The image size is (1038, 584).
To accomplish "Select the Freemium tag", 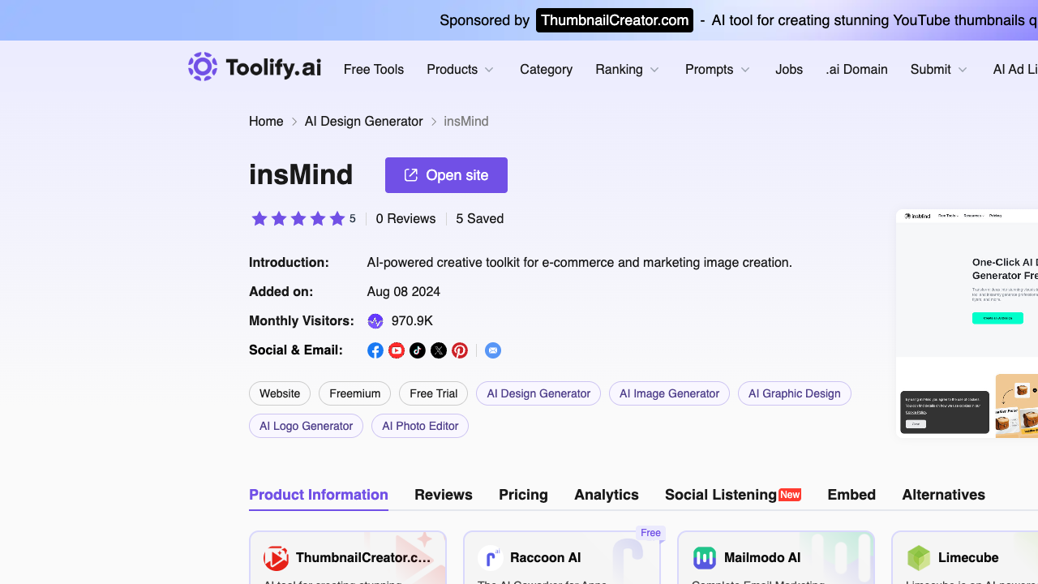I will coord(354,393).
